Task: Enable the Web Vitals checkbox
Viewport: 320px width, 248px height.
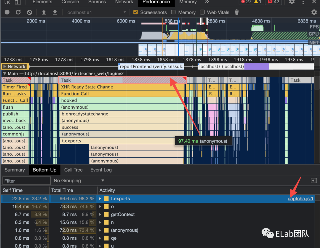Action: tap(202, 12)
